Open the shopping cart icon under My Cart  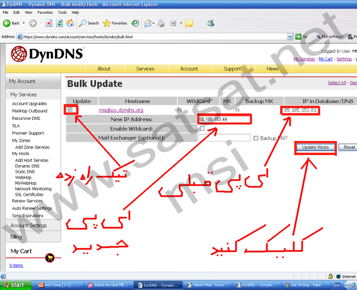[x=50, y=258]
